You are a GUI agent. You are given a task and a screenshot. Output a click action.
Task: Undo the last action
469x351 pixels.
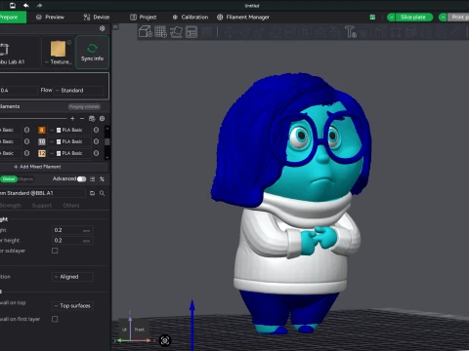(26, 5)
